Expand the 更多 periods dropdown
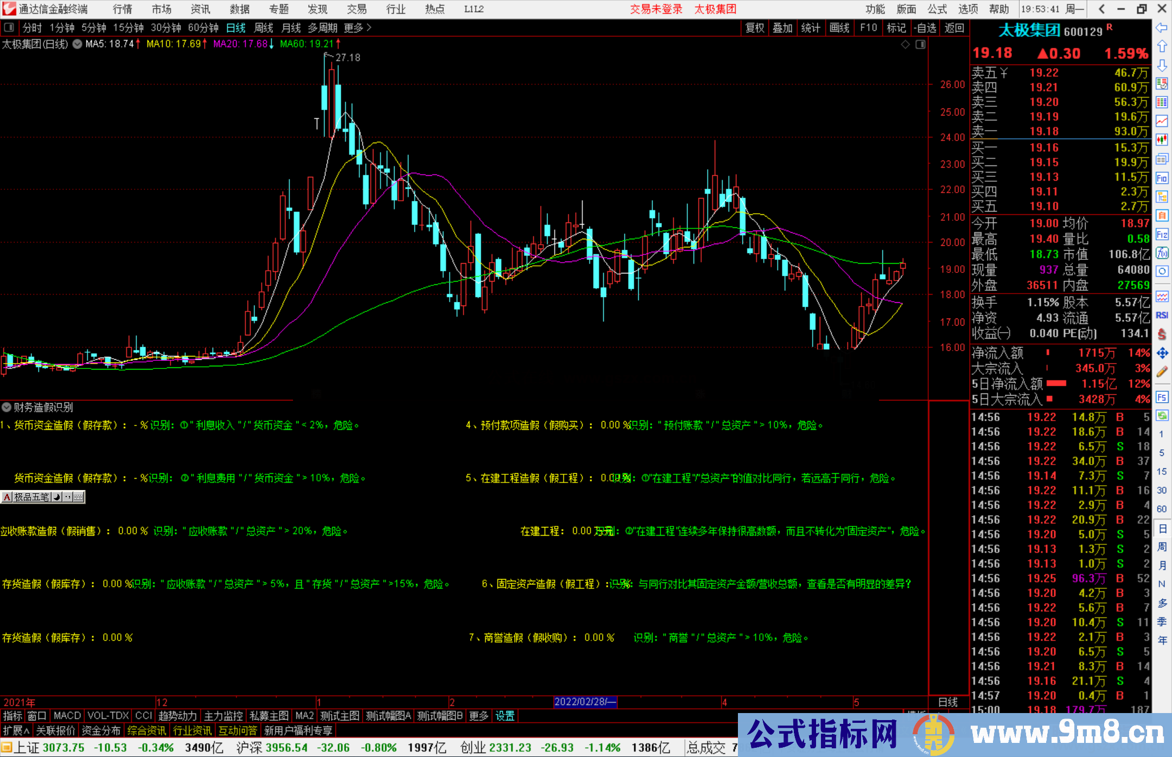This screenshot has height=757, width=1172. tap(358, 28)
